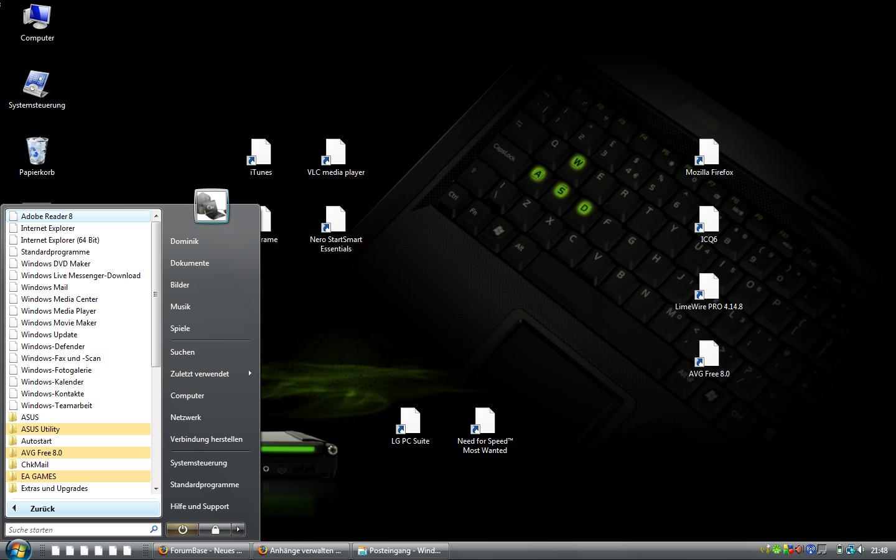Click the magnifier icon in search box

coord(154,530)
